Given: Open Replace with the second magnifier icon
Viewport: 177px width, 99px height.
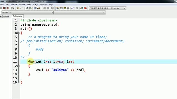Looking at the screenshot, I should pyautogui.click(x=30, y=8).
